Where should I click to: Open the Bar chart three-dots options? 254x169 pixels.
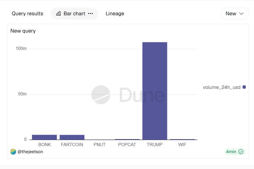click(90, 13)
